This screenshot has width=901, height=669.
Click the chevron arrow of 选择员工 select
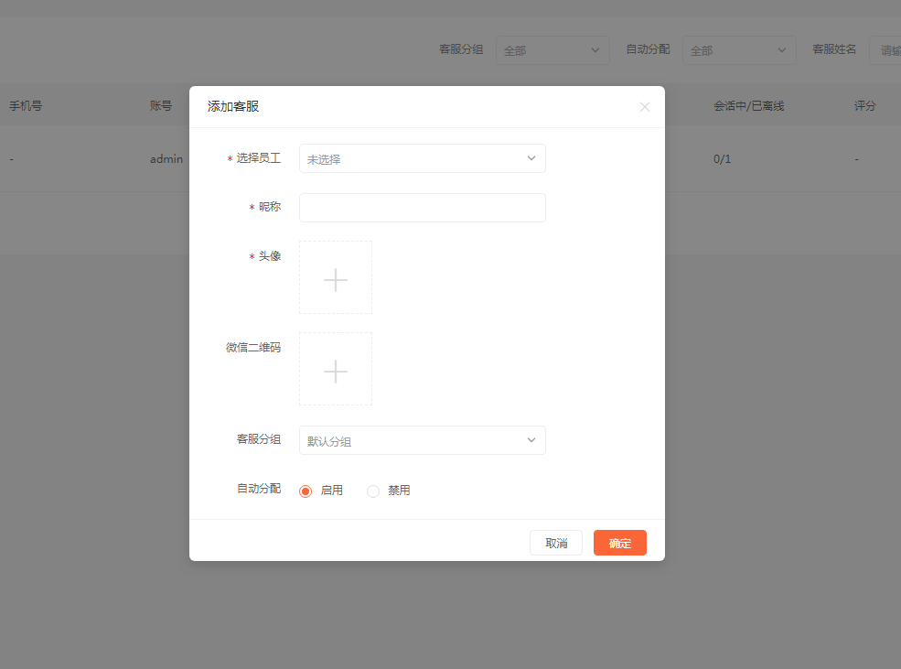[x=531, y=158]
